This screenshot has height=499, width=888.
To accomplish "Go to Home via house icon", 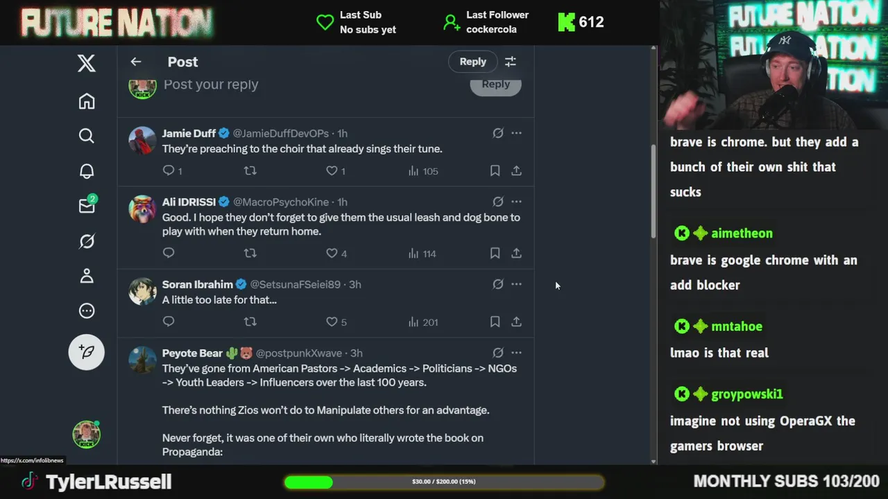I will (x=87, y=101).
